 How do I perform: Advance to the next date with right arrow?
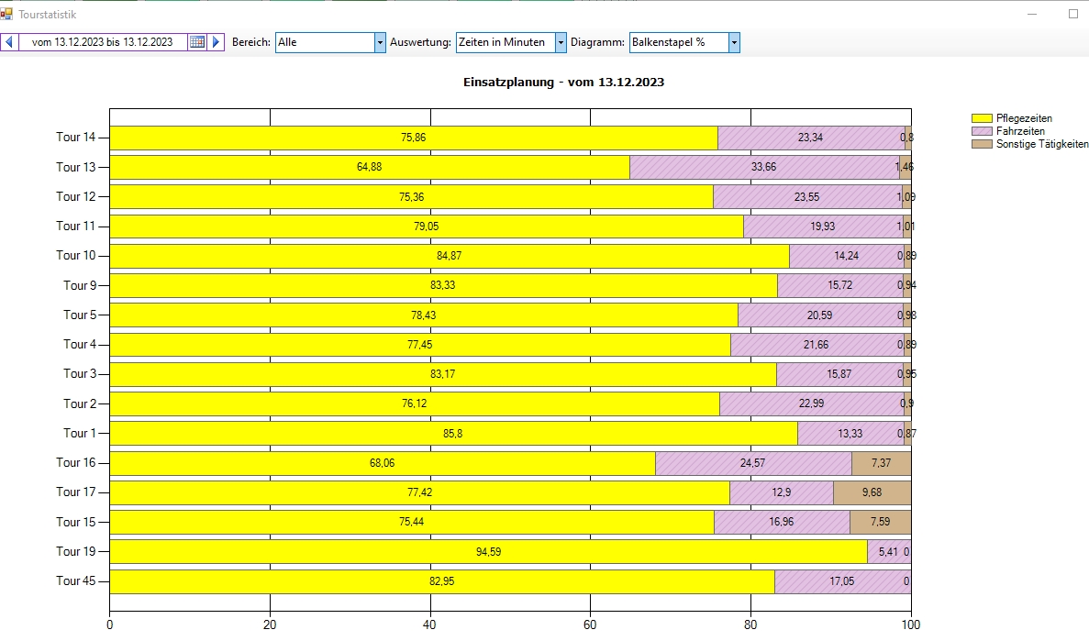point(216,42)
